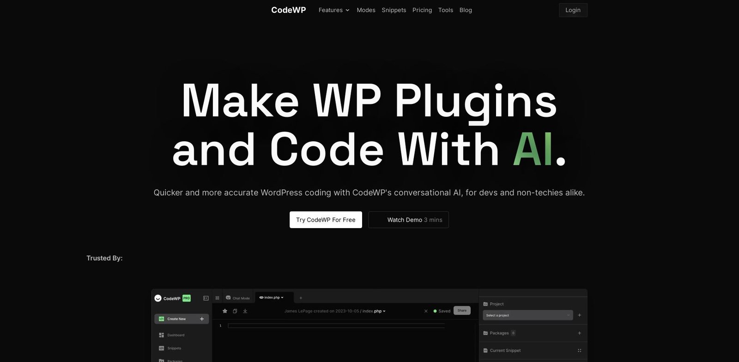Viewport: 739px width, 362px height.
Task: Click the X close icon near Saved
Action: 426,311
